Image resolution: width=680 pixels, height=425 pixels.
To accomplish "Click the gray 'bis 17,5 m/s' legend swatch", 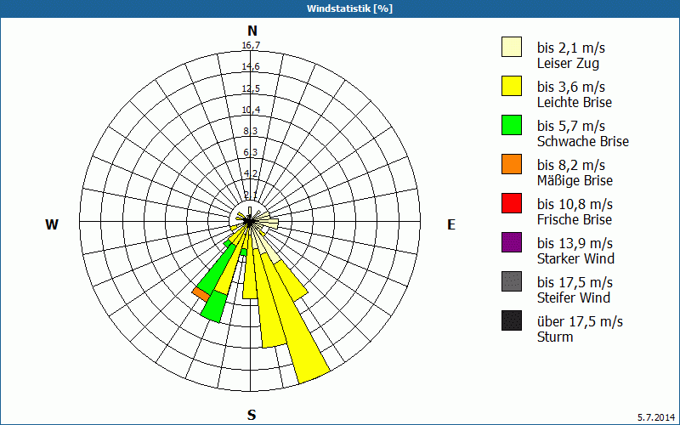I will [x=512, y=281].
